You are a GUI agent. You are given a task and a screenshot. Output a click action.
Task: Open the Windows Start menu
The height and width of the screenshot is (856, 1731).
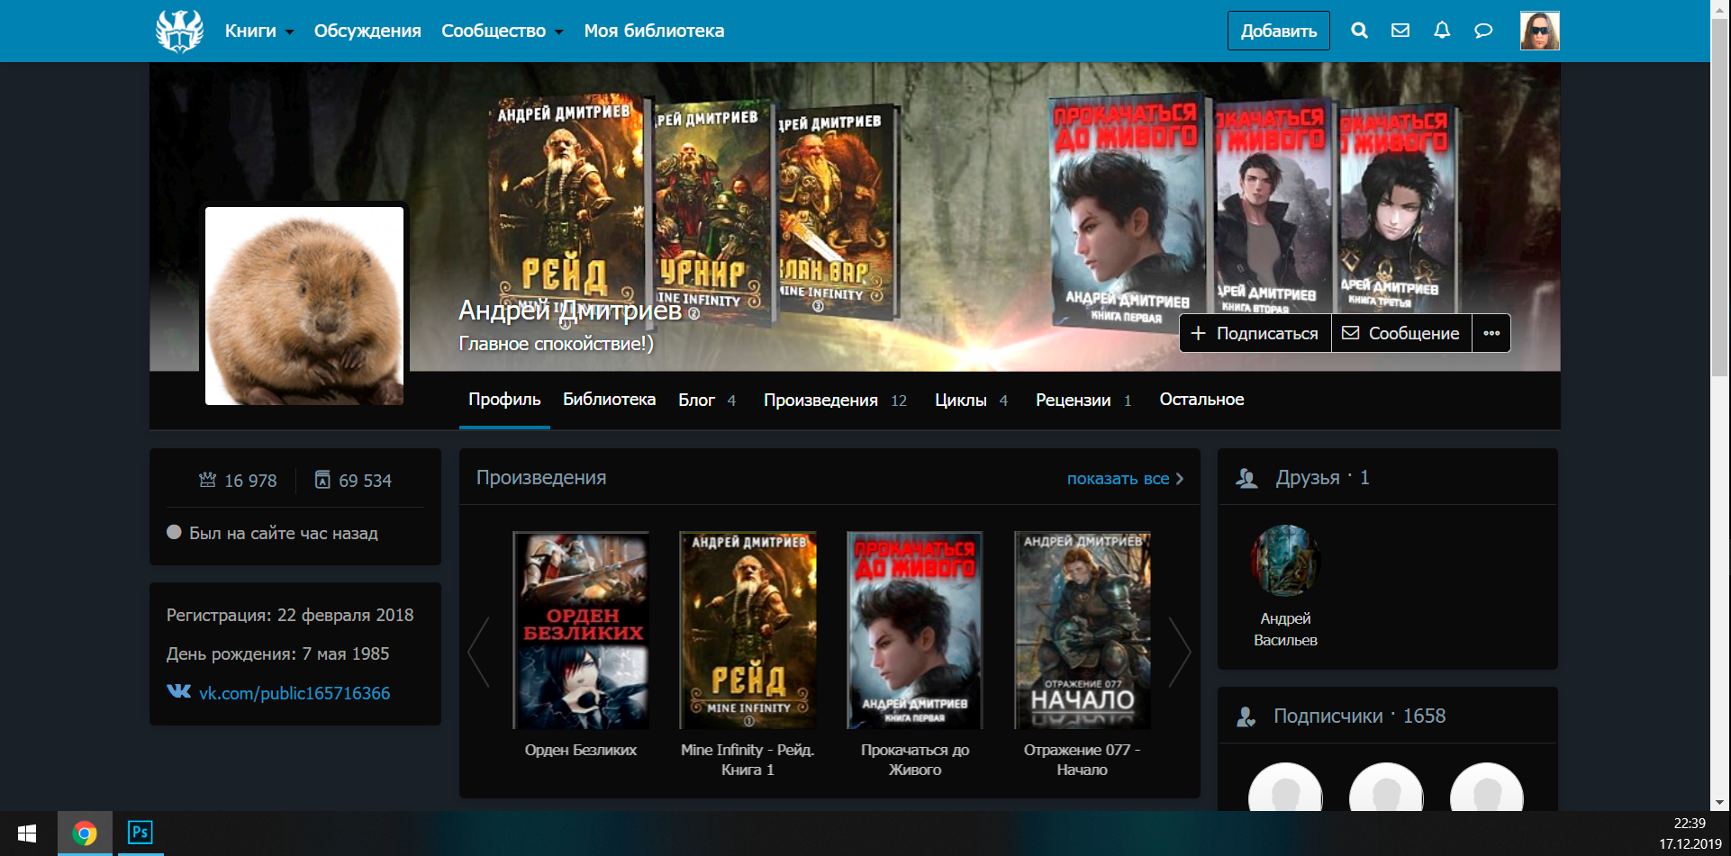click(x=27, y=833)
